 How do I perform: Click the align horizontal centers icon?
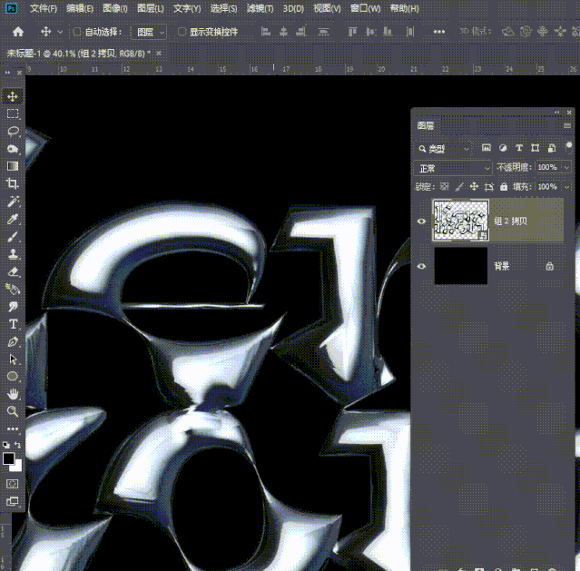click(x=283, y=32)
